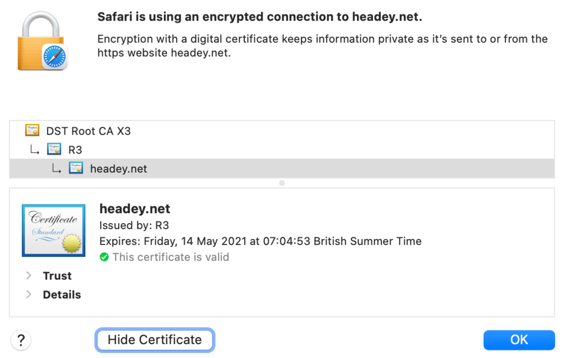Open help with the question mark button

click(x=21, y=340)
